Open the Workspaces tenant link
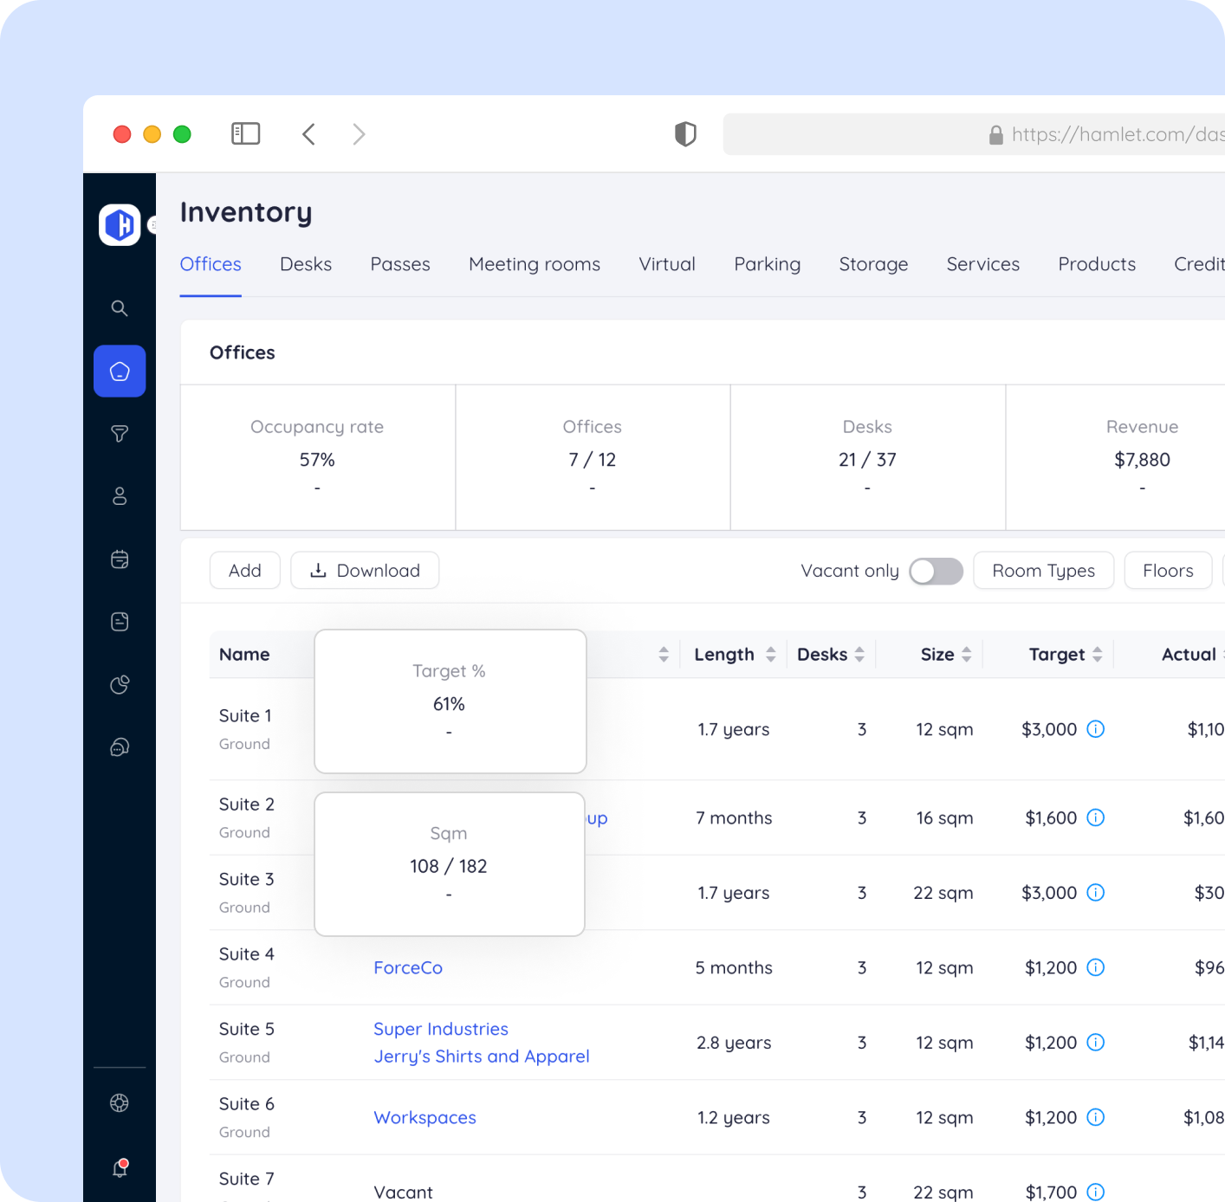 425,1117
